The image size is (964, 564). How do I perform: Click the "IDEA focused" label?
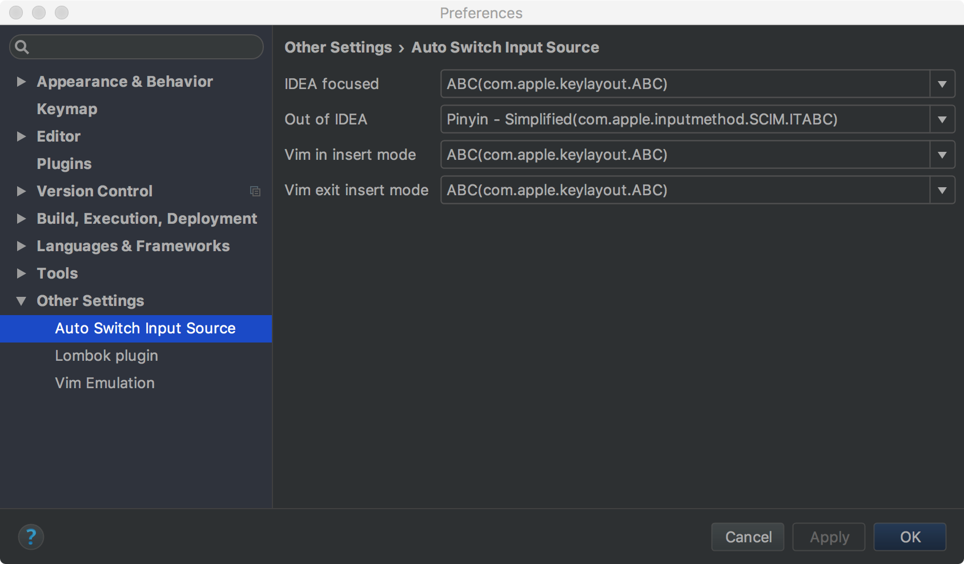(x=332, y=84)
